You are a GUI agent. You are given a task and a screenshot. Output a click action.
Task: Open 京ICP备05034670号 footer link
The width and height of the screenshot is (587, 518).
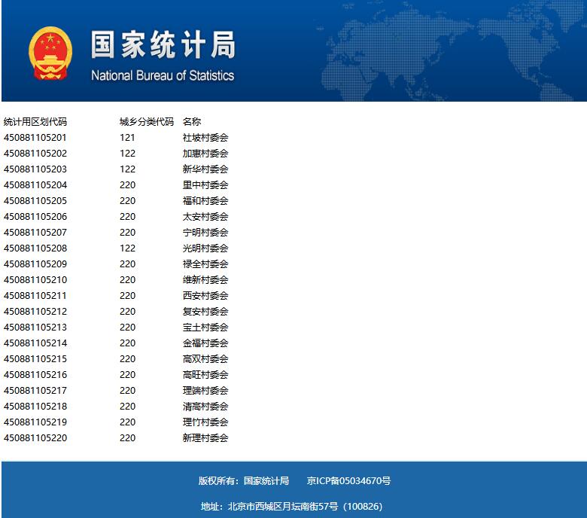(x=348, y=480)
